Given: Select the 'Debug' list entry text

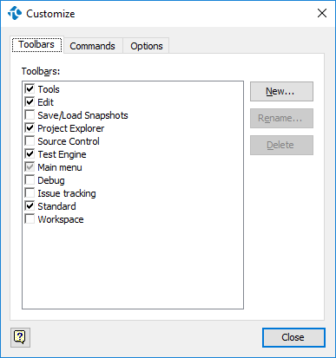Looking at the screenshot, I should (x=51, y=180).
